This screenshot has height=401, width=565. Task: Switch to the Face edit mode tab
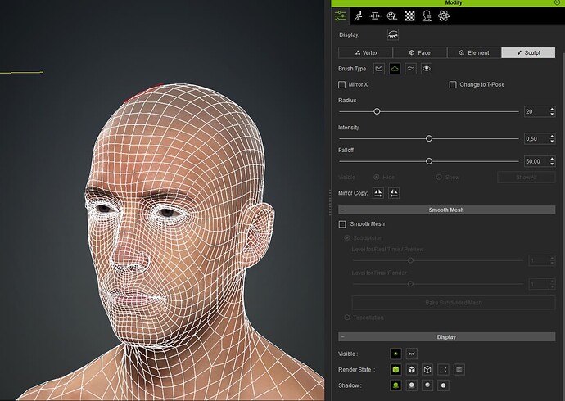(420, 53)
